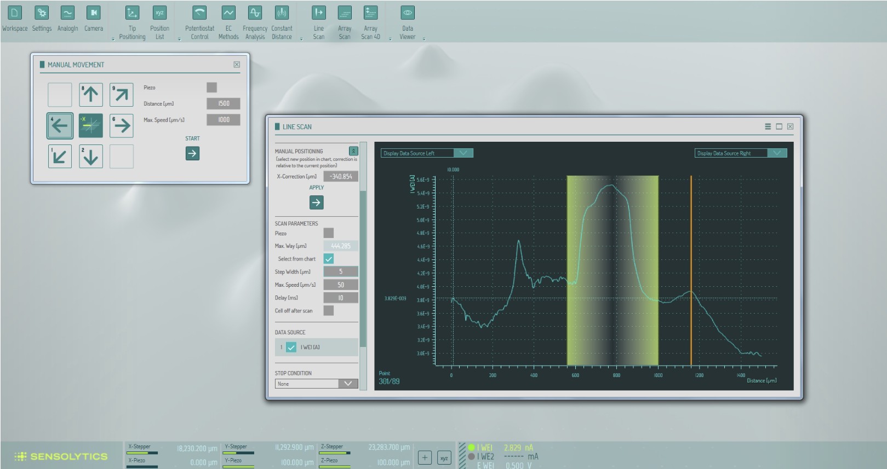Edit Max. Speed field in Manual Movement

point(224,120)
